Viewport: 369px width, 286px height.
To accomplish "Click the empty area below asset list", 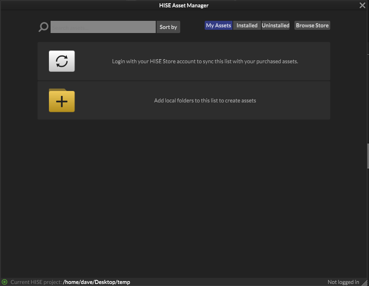I will pos(183,196).
